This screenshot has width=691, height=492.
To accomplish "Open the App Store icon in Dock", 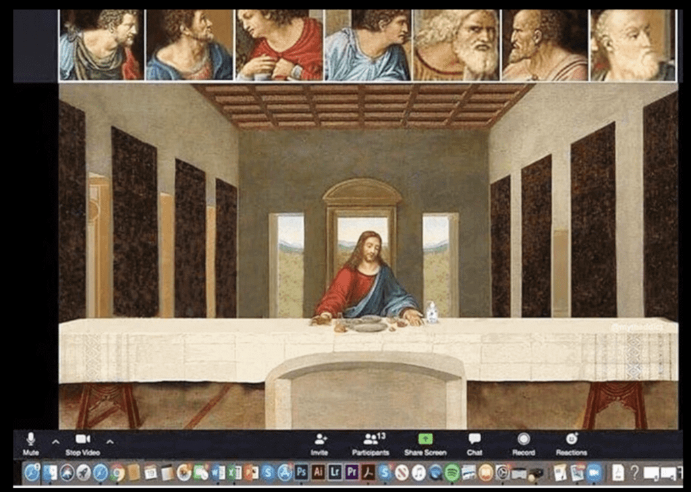I will pyautogui.click(x=285, y=473).
